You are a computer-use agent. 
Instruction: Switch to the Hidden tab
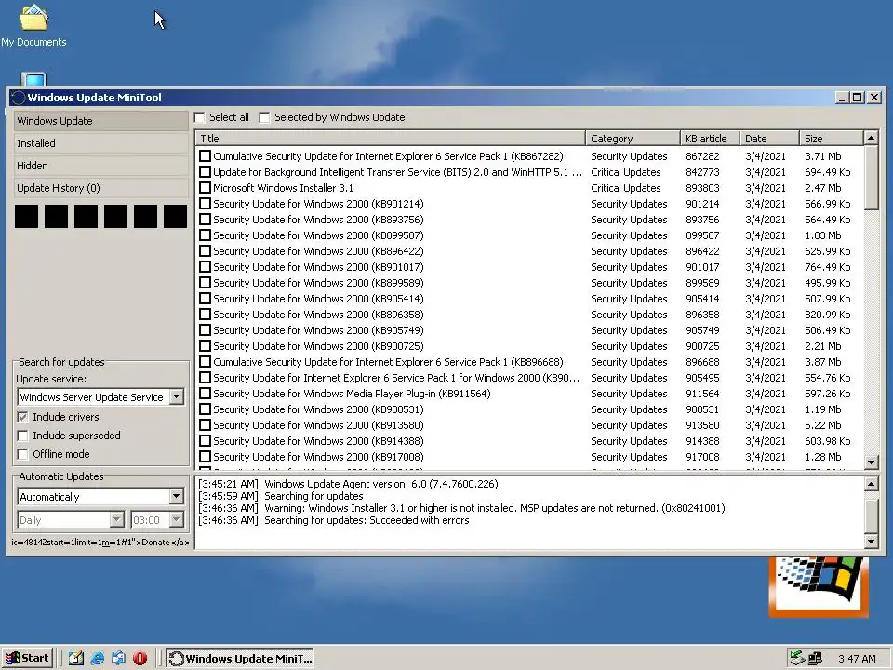click(100, 166)
